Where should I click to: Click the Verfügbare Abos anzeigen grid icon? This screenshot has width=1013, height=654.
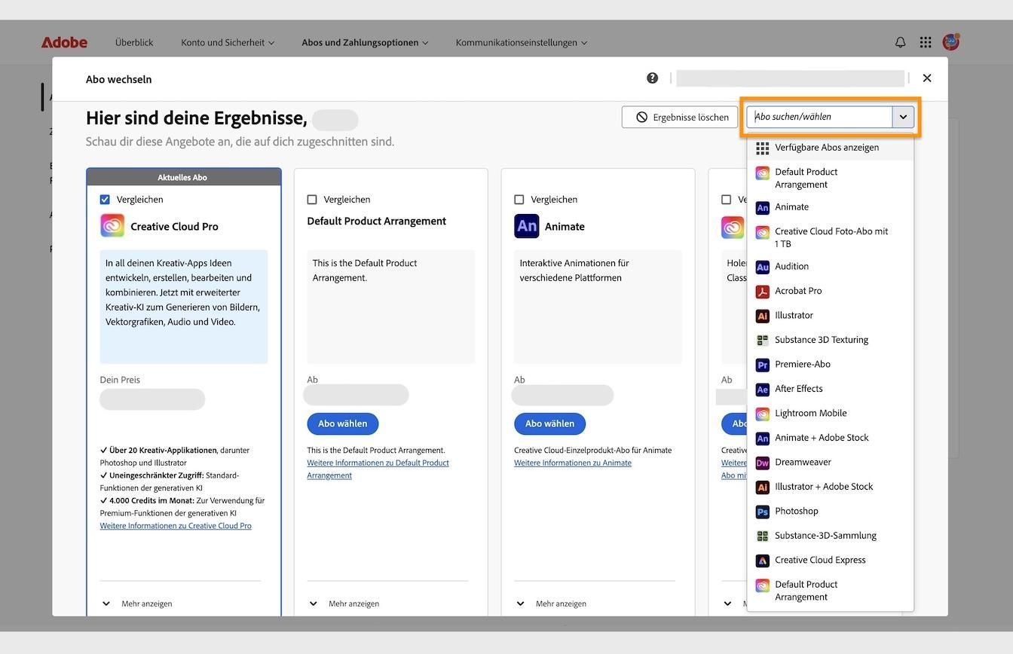[x=762, y=148]
